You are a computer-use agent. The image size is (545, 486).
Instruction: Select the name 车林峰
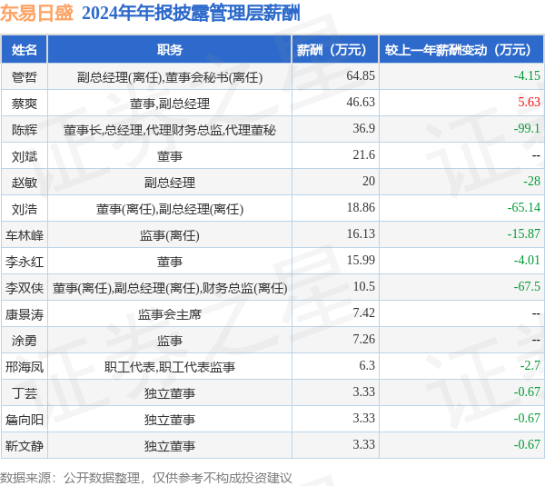click(x=25, y=235)
